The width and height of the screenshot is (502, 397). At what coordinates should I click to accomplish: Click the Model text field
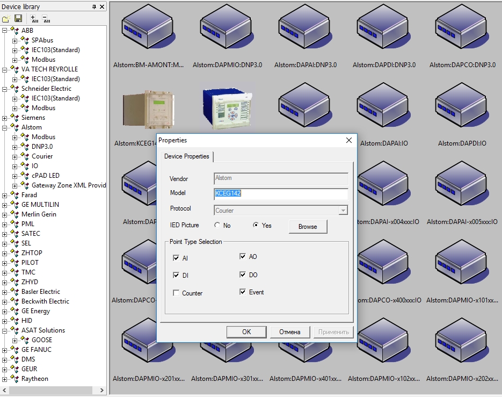point(281,194)
